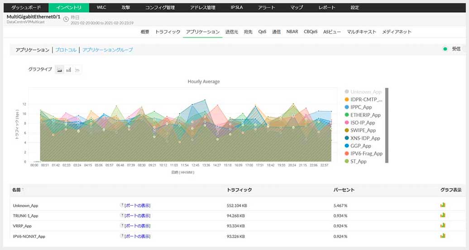
Task: Open graph for the Unknown_App row
Action: pyautogui.click(x=443, y=205)
